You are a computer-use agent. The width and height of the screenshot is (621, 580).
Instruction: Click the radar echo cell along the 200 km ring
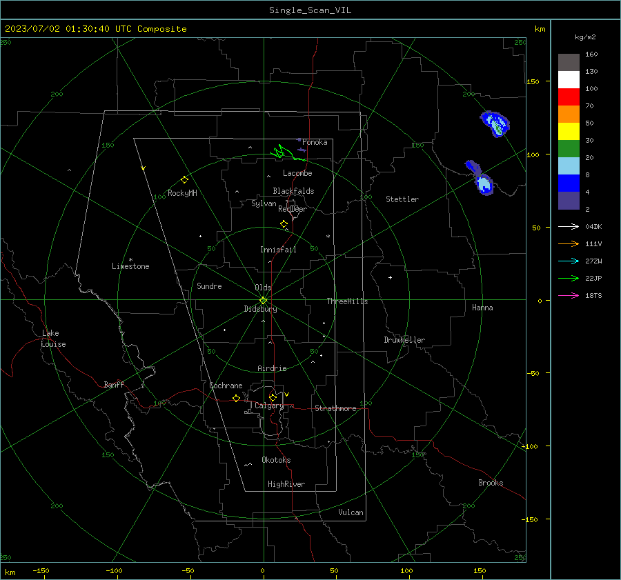[495, 123]
